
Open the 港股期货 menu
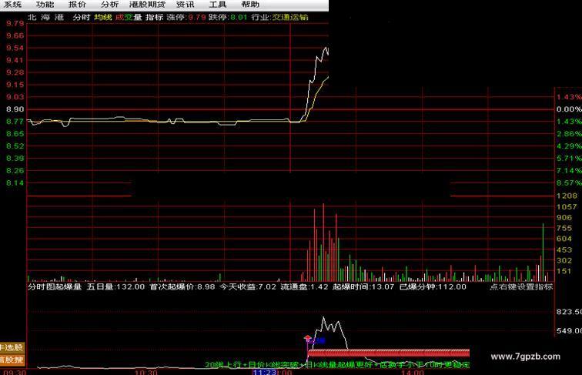(147, 5)
